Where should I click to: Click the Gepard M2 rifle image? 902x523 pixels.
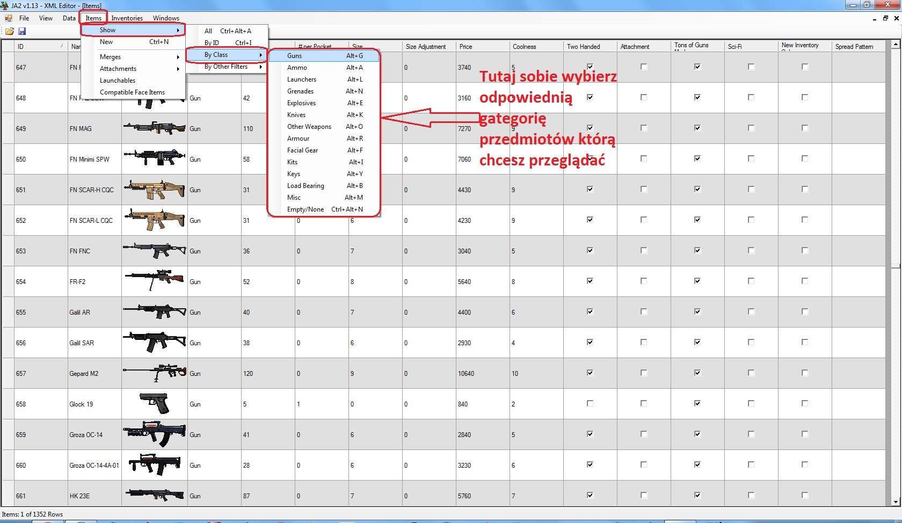[155, 373]
